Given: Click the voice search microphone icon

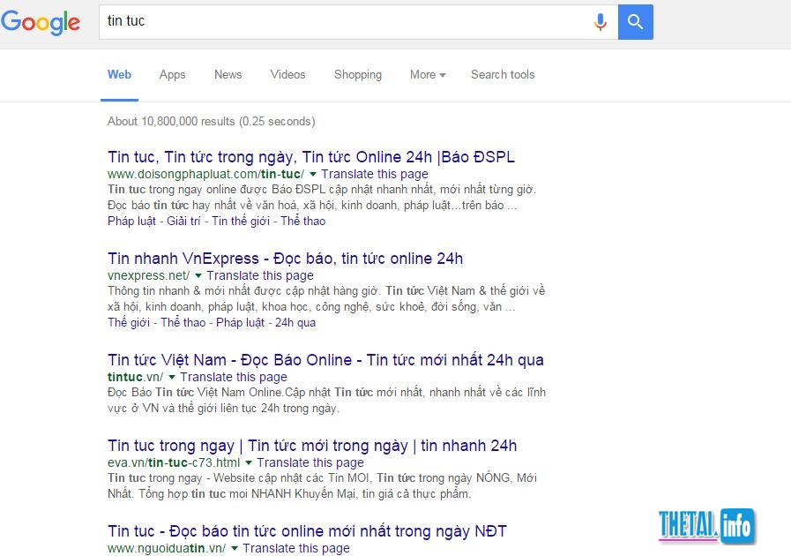Looking at the screenshot, I should (601, 22).
